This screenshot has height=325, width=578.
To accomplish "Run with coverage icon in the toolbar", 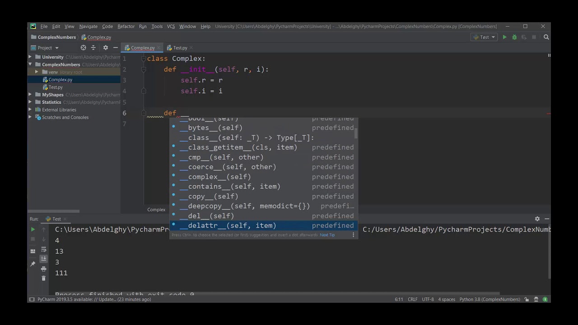I will point(524,37).
